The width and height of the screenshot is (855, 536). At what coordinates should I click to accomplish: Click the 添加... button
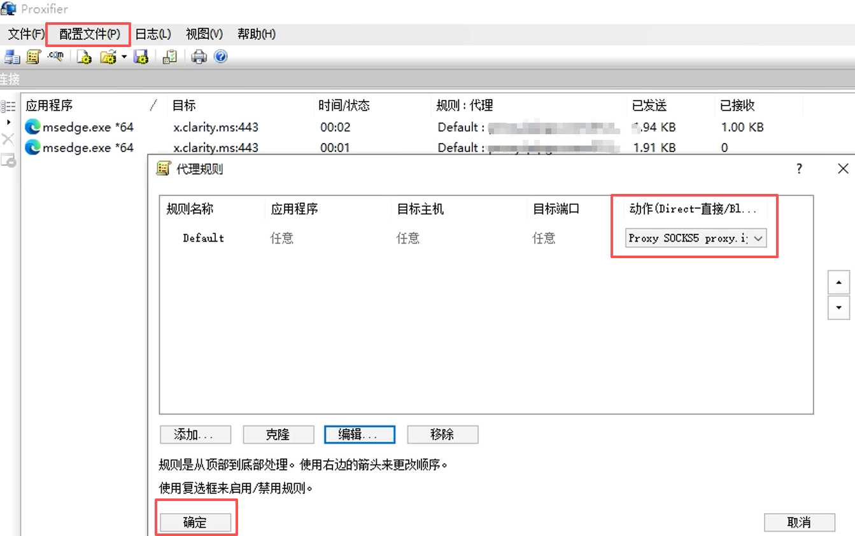pyautogui.click(x=194, y=435)
